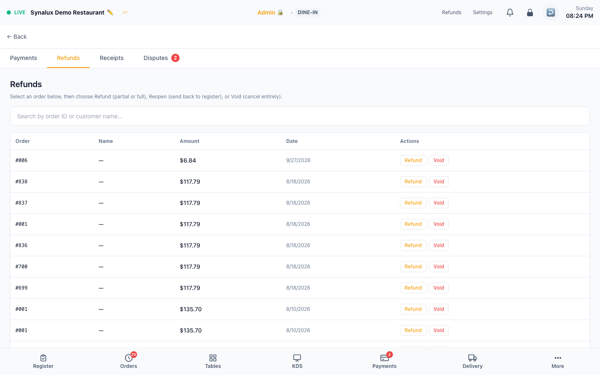Click the blue return-arrow icon beside the clock
Screen dimensions: 600x375
click(551, 12)
